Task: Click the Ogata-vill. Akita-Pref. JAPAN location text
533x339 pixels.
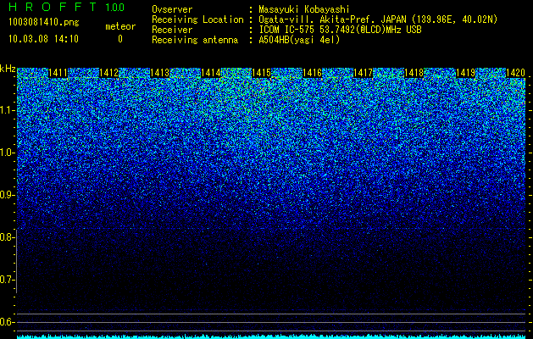Action: [x=378, y=19]
